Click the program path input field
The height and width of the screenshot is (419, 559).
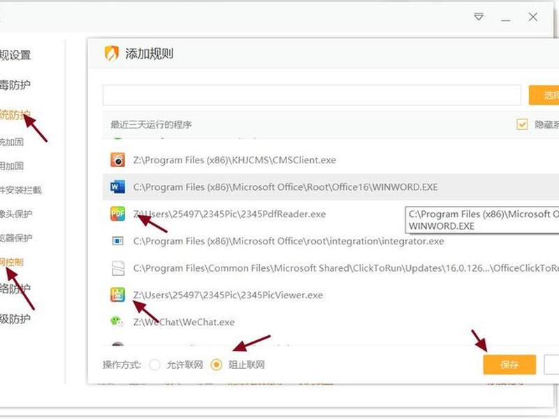312,95
